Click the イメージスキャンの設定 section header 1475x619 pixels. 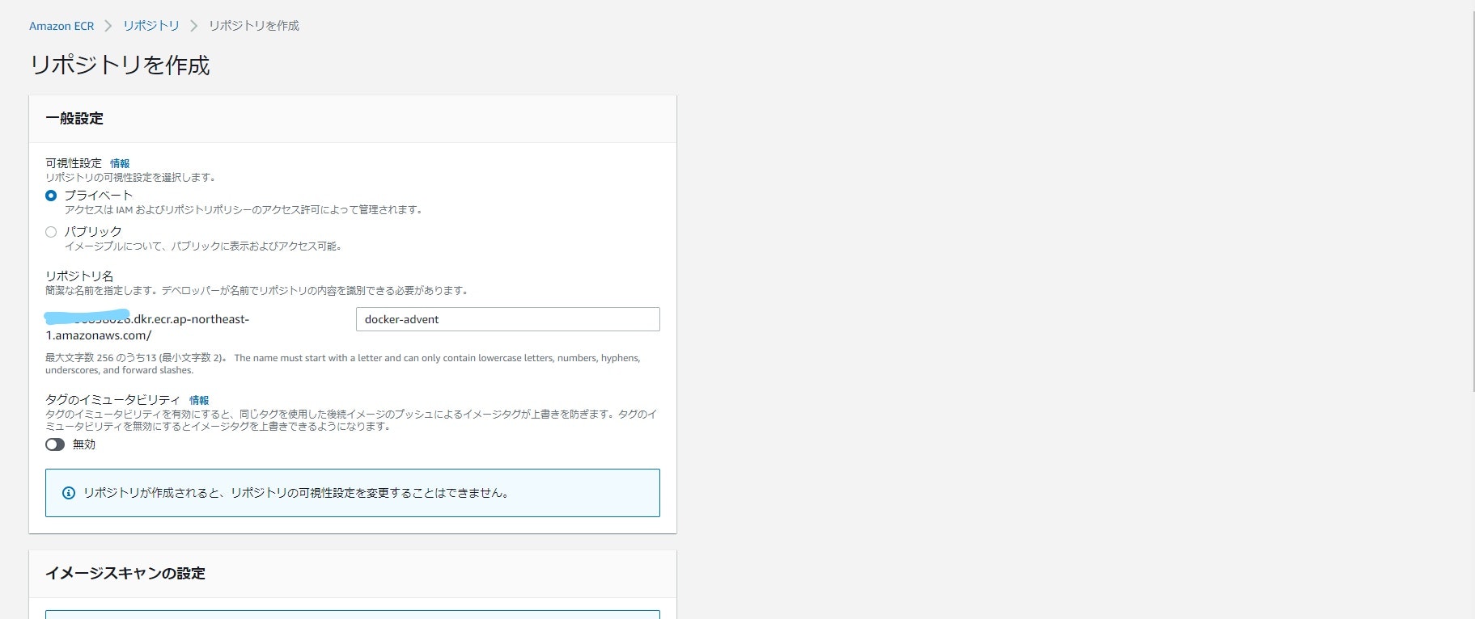[x=125, y=574]
